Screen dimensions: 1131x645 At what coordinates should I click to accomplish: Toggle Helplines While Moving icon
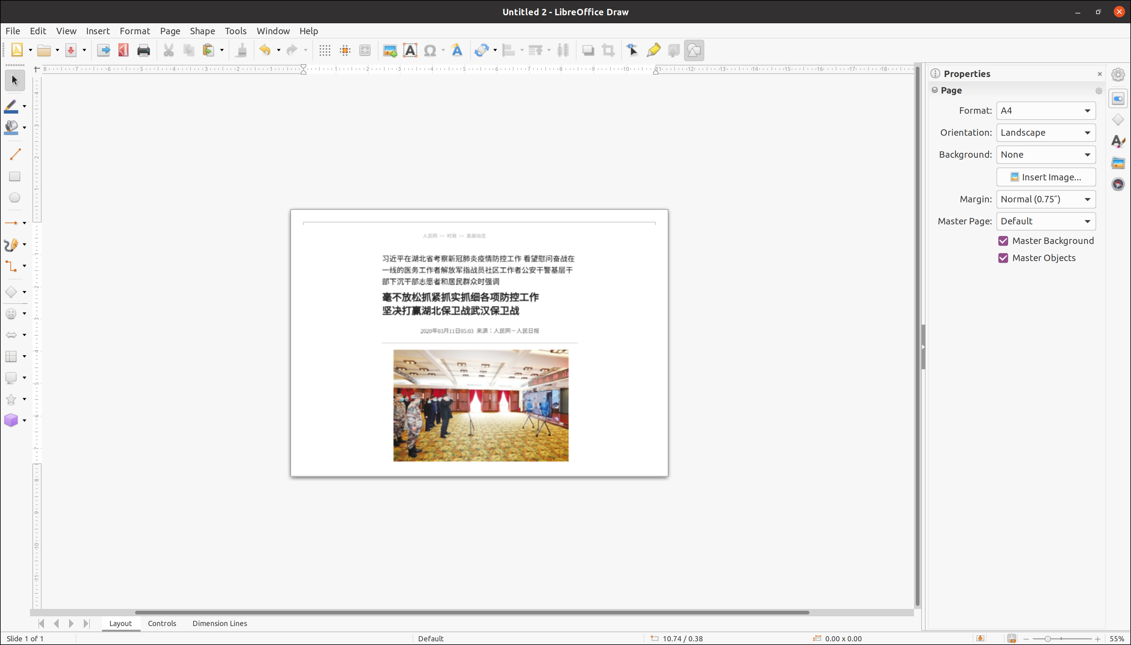pos(365,50)
